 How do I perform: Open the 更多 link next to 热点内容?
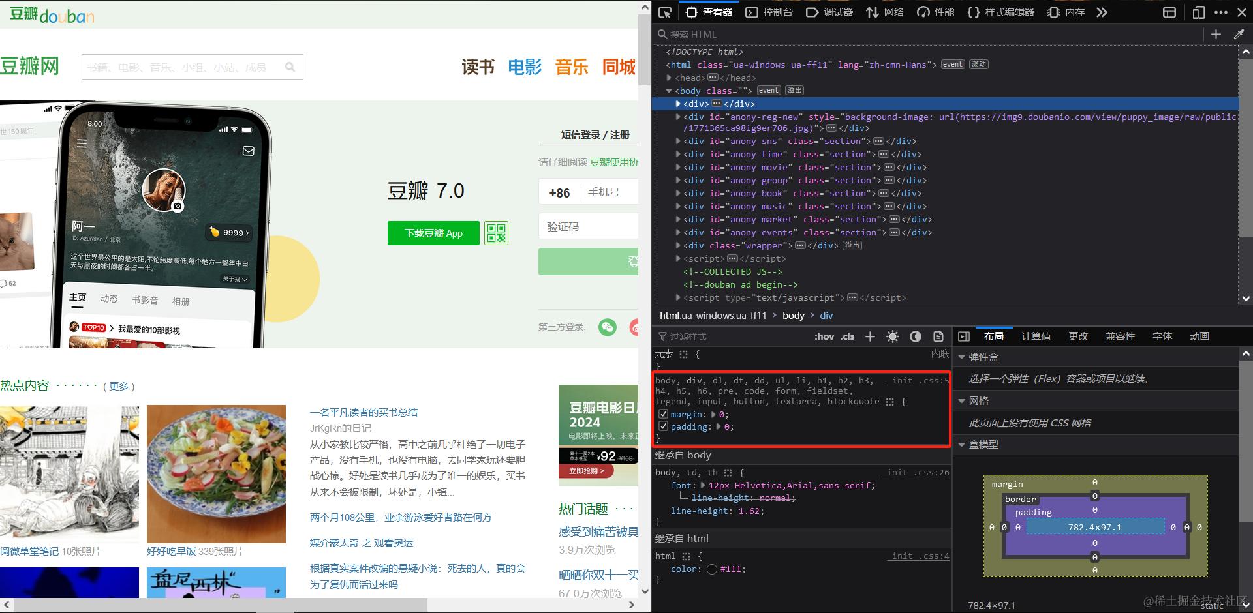click(x=119, y=386)
